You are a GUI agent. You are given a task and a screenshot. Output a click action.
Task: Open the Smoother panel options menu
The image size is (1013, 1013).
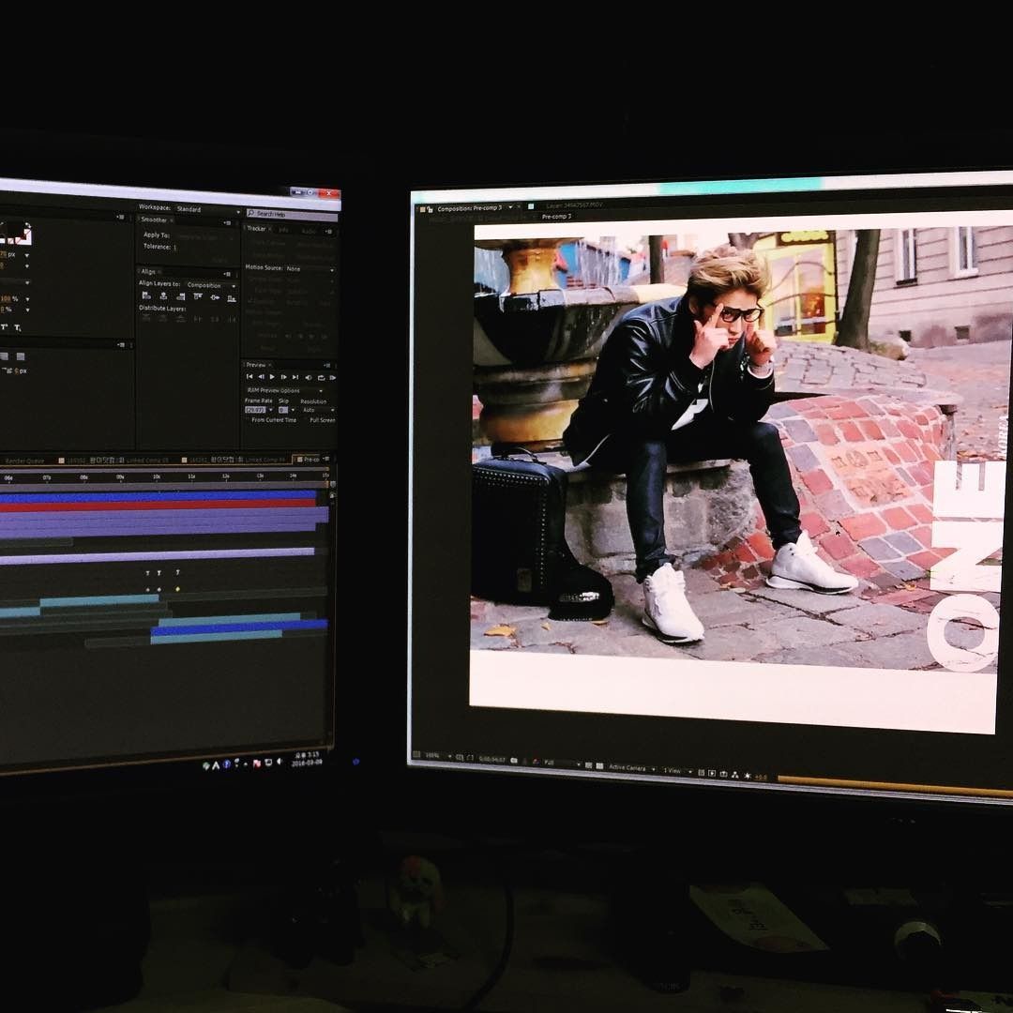coord(227,223)
